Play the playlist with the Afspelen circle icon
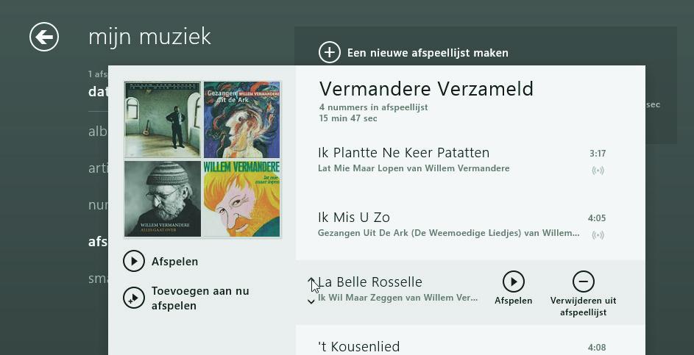 pos(134,261)
